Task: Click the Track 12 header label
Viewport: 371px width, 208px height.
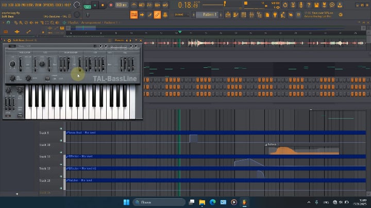Action: [x=45, y=168]
